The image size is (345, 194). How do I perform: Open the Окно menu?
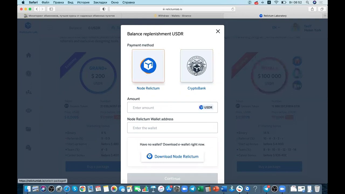click(x=115, y=2)
